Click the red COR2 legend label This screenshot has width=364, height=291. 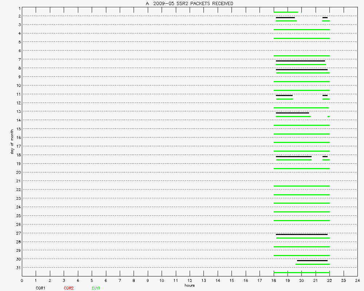pyautogui.click(x=68, y=288)
